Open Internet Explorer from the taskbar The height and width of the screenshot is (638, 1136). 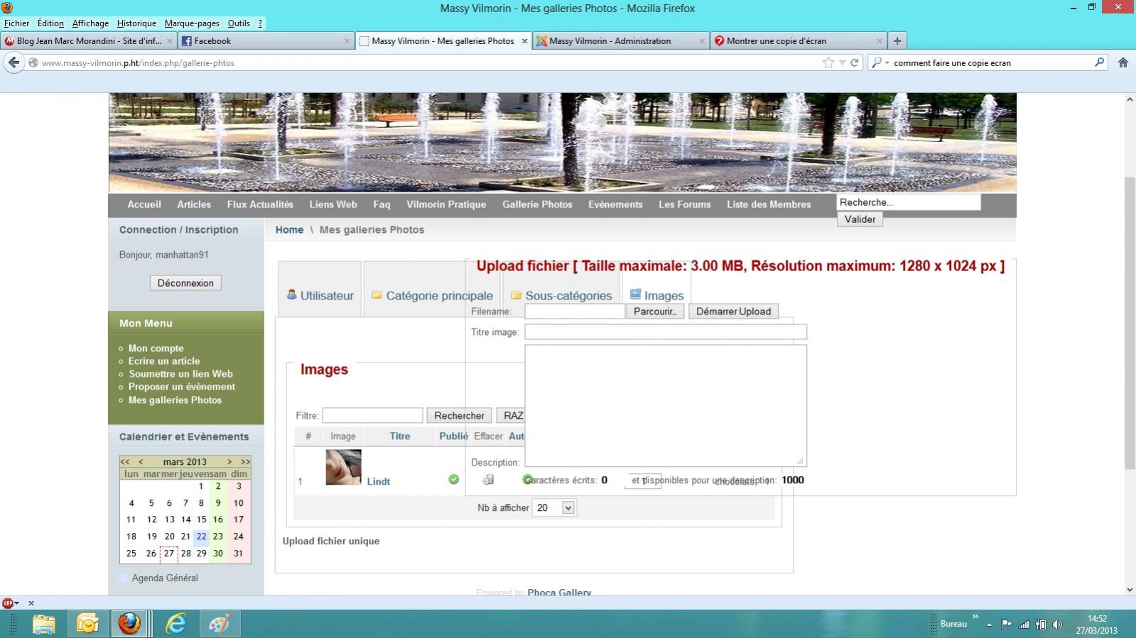[x=175, y=624]
